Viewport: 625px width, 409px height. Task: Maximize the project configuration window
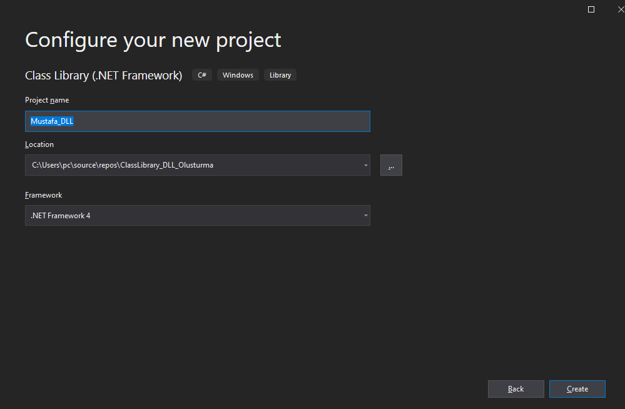click(591, 9)
